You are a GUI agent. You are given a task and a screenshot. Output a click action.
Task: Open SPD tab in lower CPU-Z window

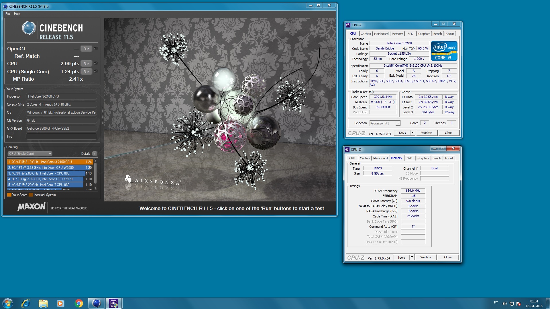[x=409, y=158]
